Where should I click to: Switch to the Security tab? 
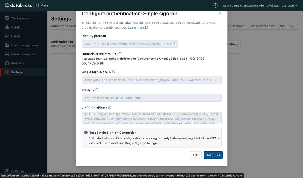point(287,26)
